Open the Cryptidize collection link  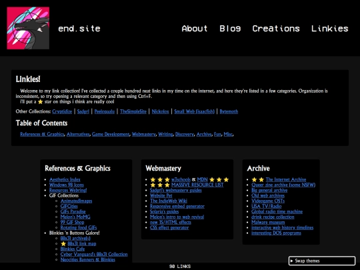[x=62, y=111]
